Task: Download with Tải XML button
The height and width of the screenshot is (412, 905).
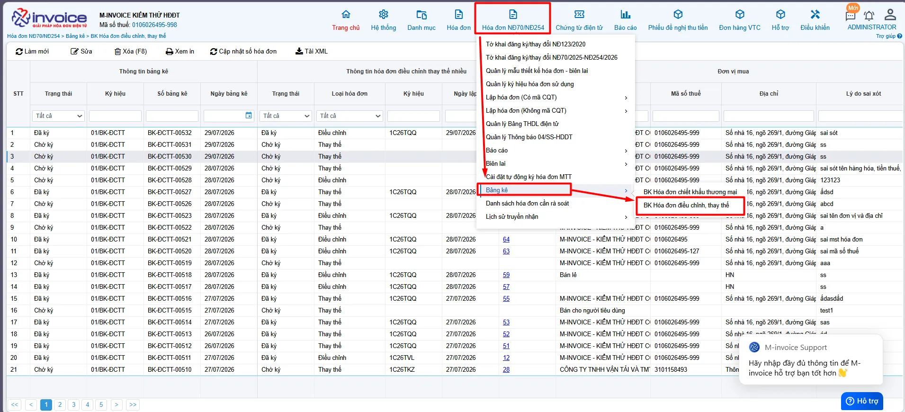Action: click(x=312, y=51)
